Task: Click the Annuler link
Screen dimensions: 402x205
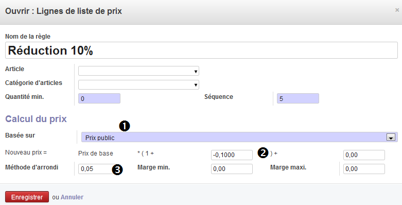Action: [72, 197]
